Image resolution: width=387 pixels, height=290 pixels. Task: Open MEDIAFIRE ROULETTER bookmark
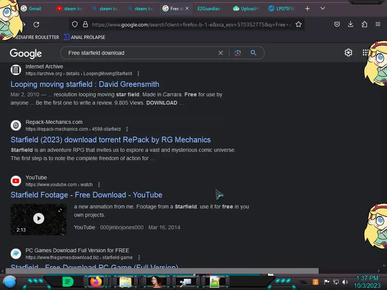(x=35, y=37)
